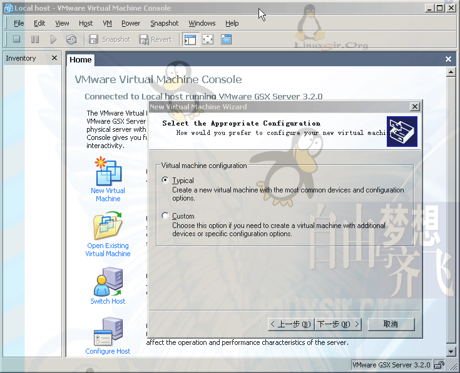The image size is (460, 373).
Task: Click the full screen mode toolbar icon
Action: click(x=208, y=39)
